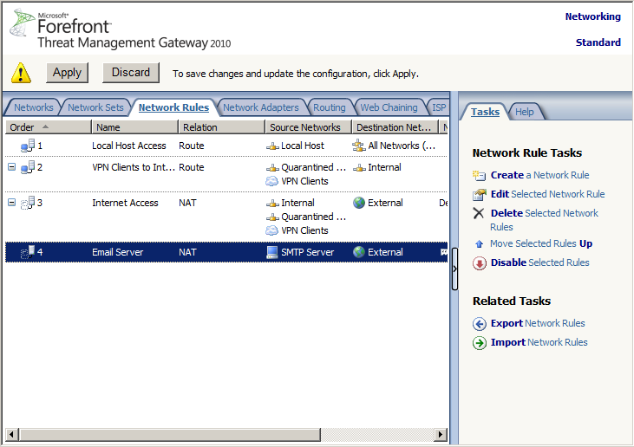
Task: Click Export Network Rules link
Action: pos(538,323)
